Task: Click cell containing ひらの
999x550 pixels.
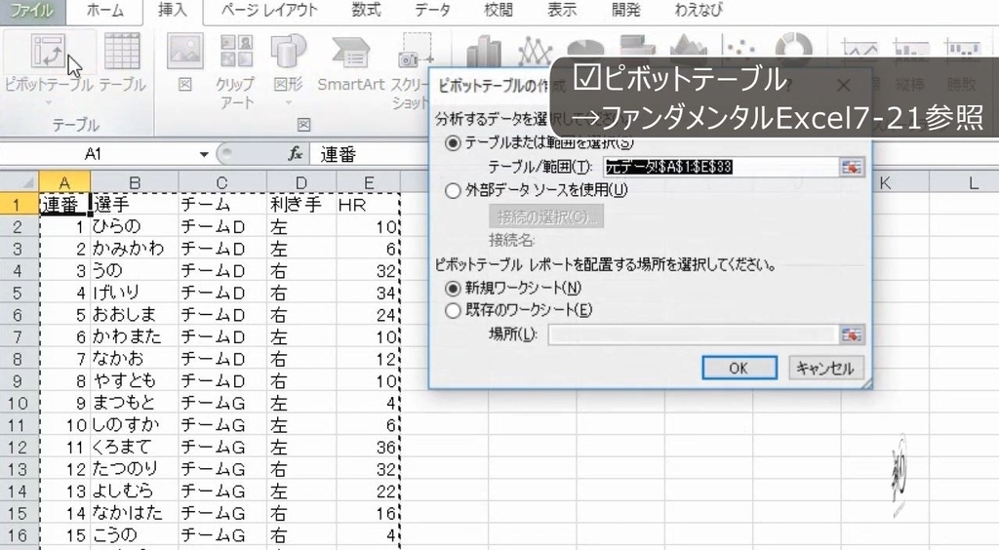Action: pyautogui.click(x=135, y=226)
